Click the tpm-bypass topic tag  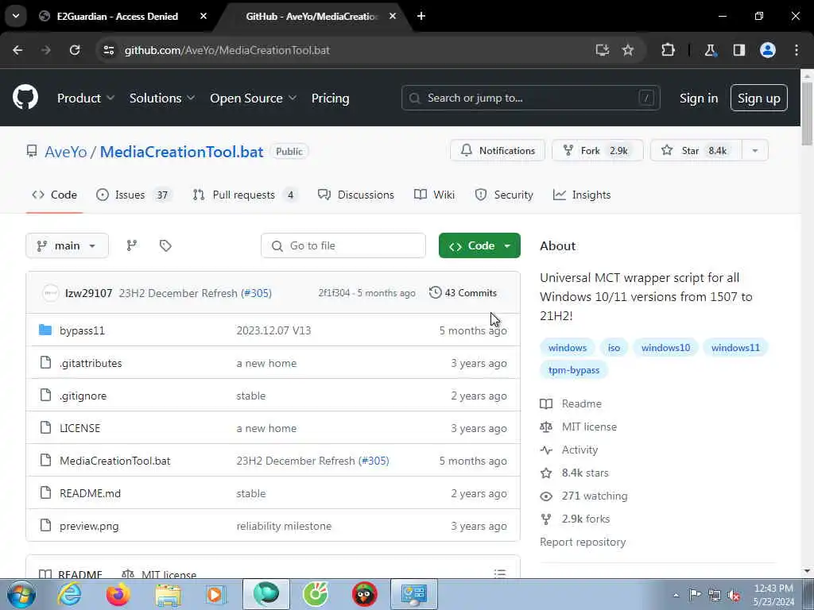point(574,370)
